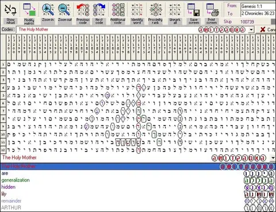Image resolution: width=276 pixels, height=212 pixels.
Task: Select the 'are' code row
Action: click(x=138, y=173)
